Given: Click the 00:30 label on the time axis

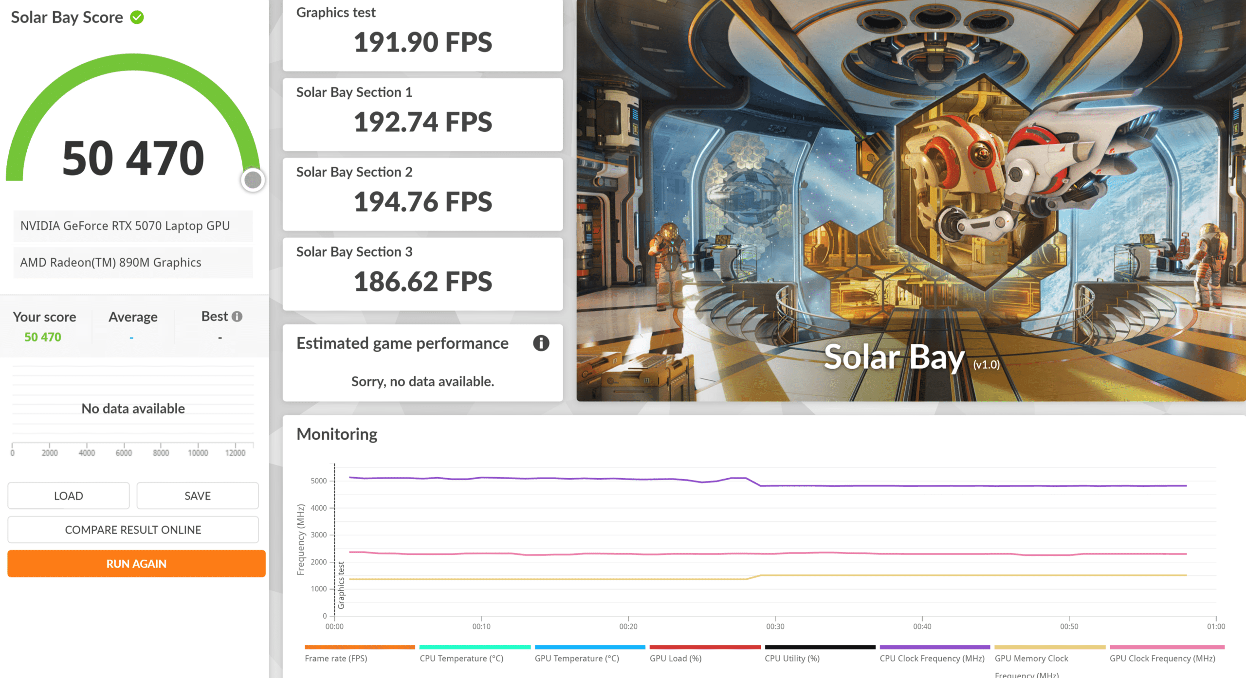Looking at the screenshot, I should pyautogui.click(x=775, y=626).
